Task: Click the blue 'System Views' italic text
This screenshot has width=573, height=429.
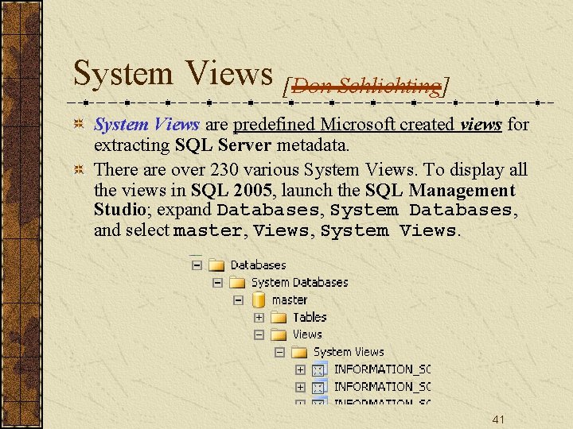Action: click(x=147, y=125)
